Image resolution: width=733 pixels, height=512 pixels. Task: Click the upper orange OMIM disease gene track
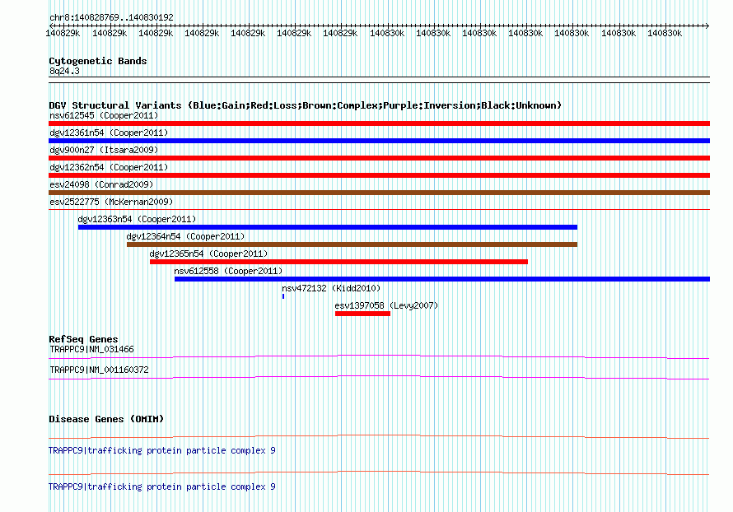click(379, 437)
